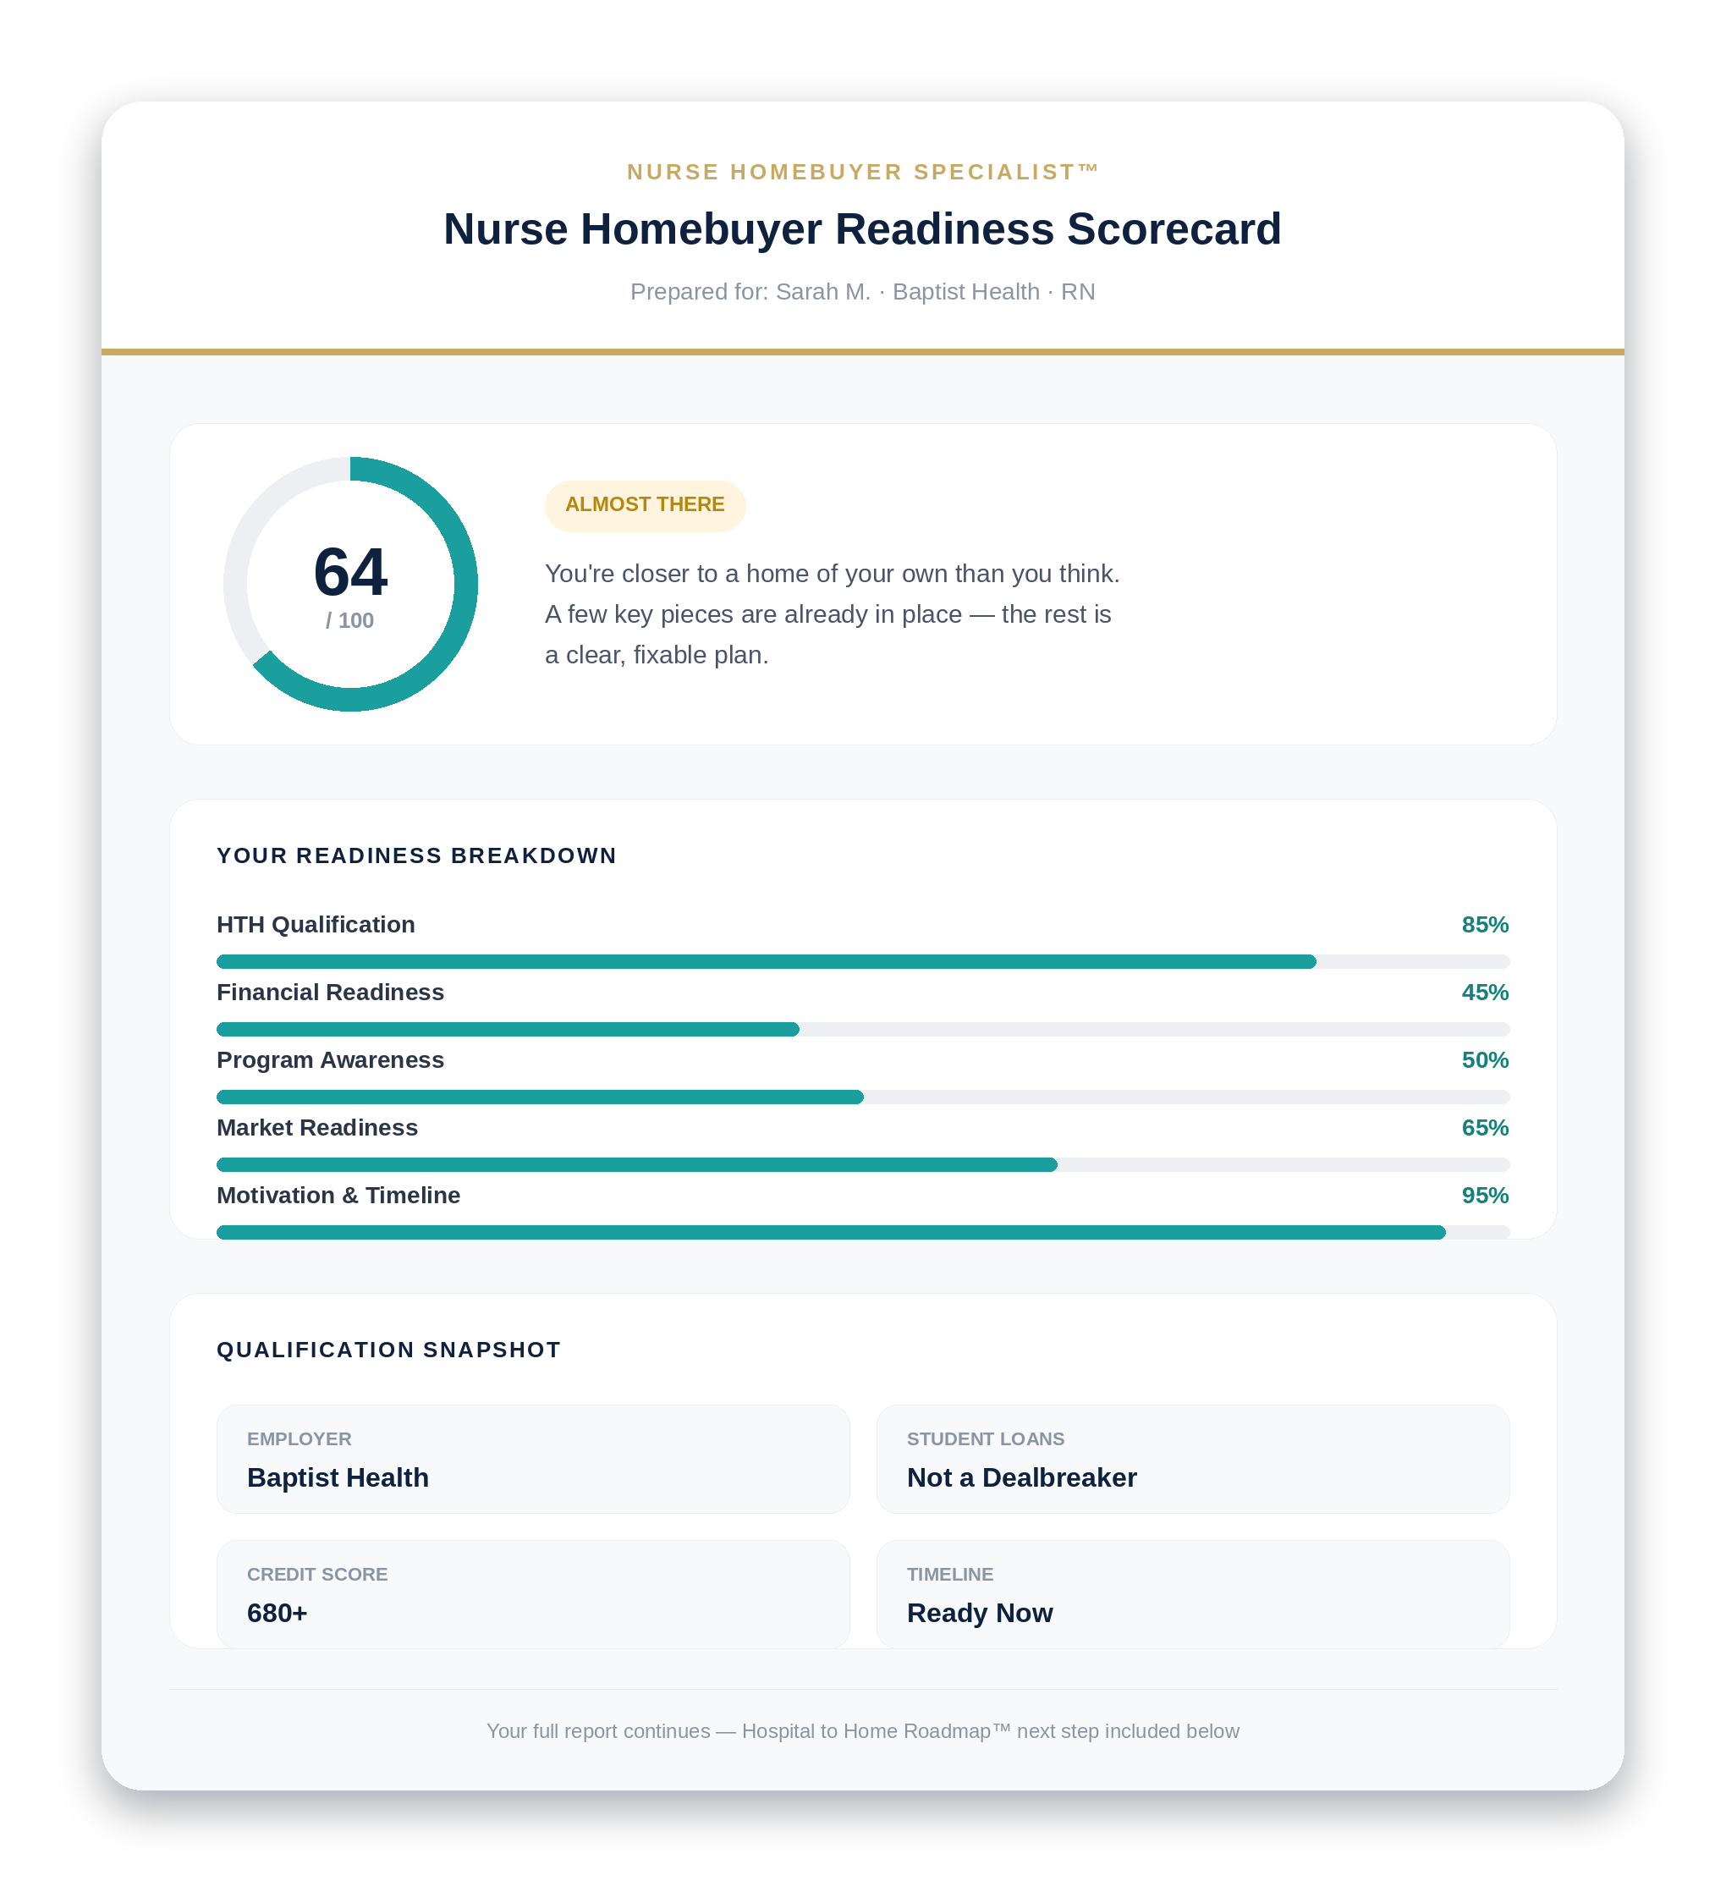Click the '680+' credit score value

277,1612
